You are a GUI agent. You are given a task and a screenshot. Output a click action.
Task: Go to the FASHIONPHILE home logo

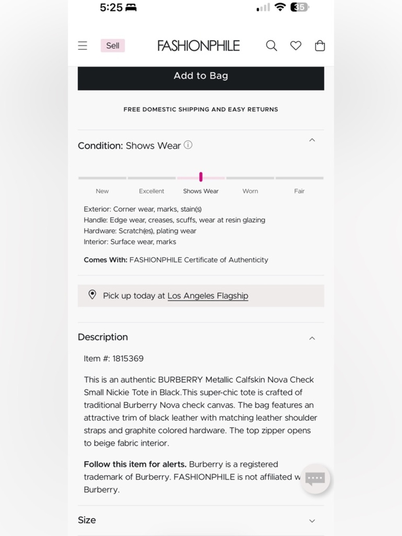(199, 46)
